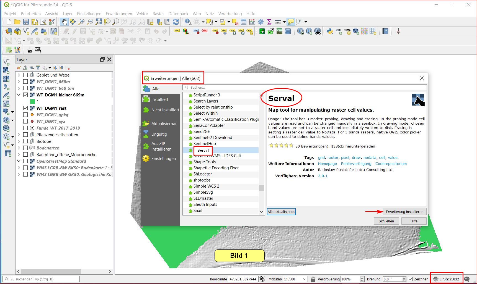Click the Statistical Summary sigma icon

point(269,22)
